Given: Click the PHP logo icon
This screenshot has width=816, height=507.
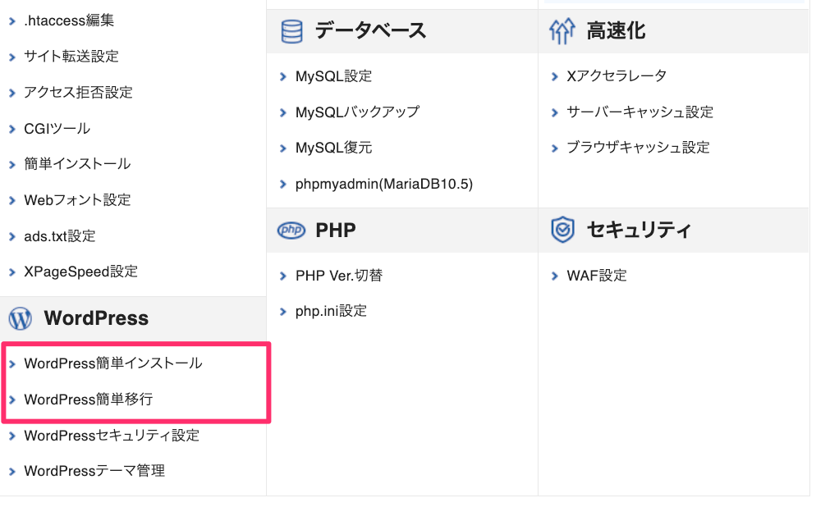Looking at the screenshot, I should 291,230.
